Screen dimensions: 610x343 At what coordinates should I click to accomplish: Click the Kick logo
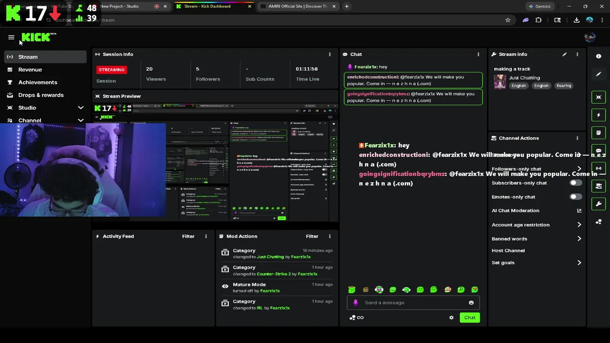click(38, 37)
